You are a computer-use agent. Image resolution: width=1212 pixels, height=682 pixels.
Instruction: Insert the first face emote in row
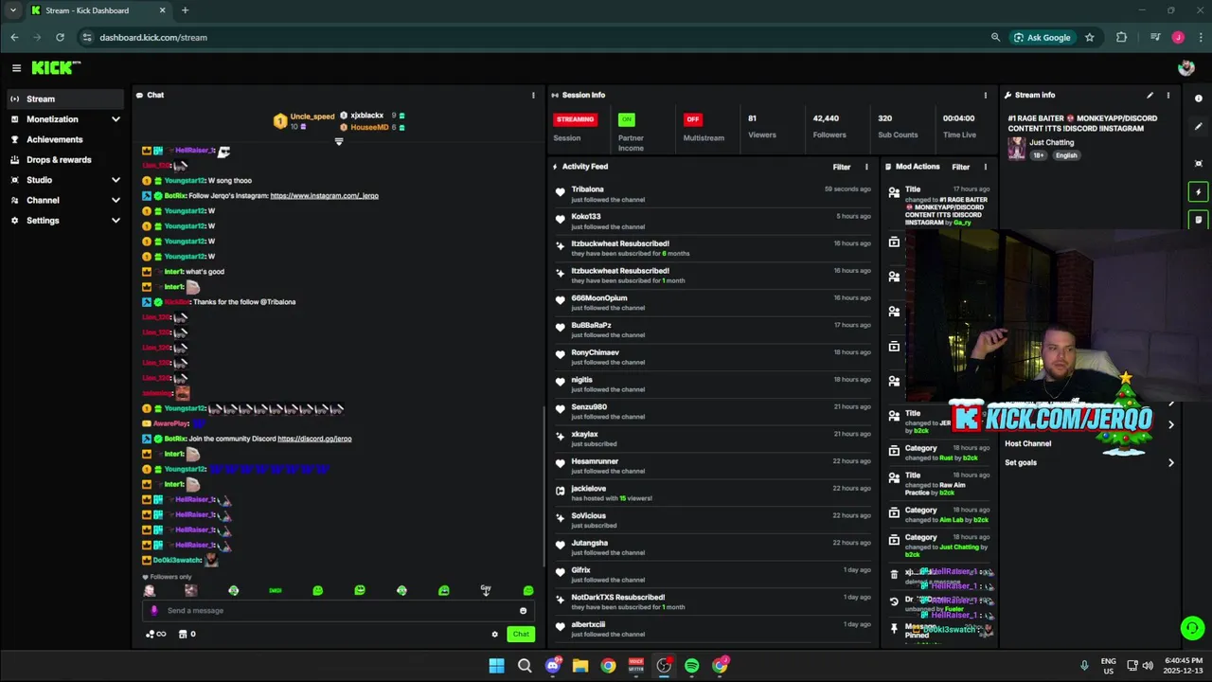click(x=149, y=590)
